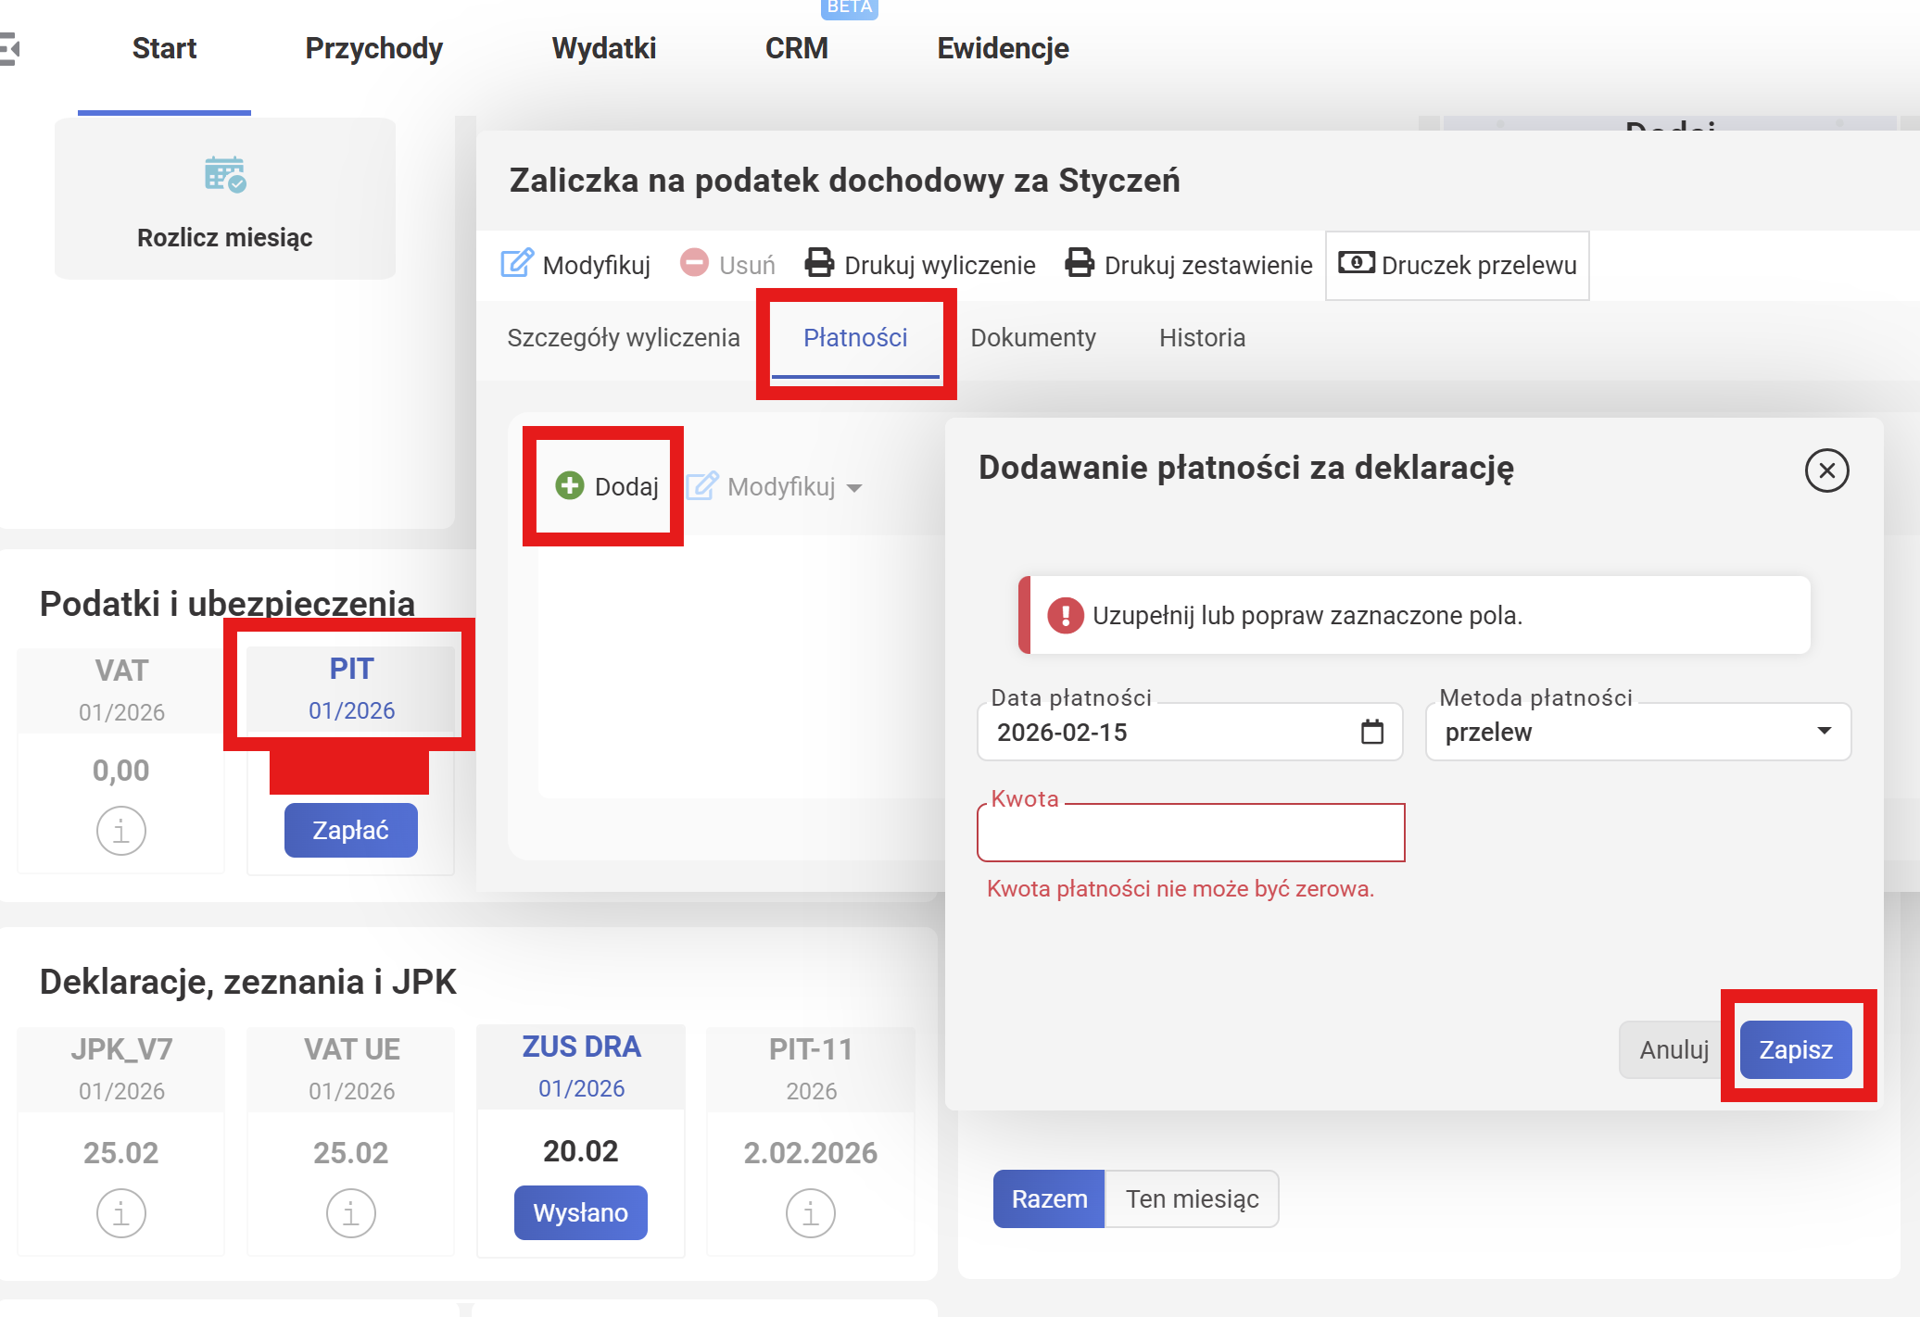Close the Dodawanie płatności dialog

coord(1826,470)
